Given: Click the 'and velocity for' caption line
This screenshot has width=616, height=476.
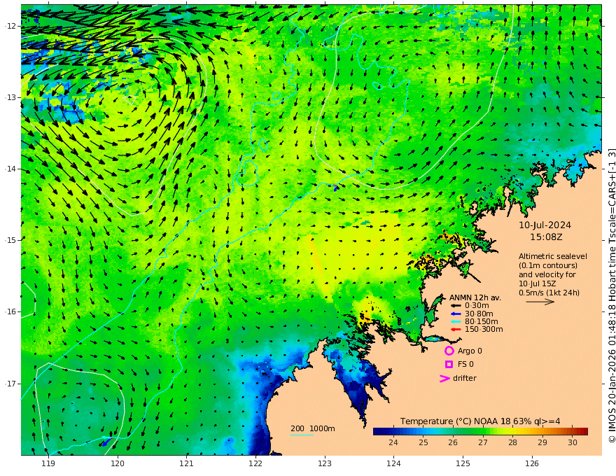Looking at the screenshot, I should coord(547,274).
